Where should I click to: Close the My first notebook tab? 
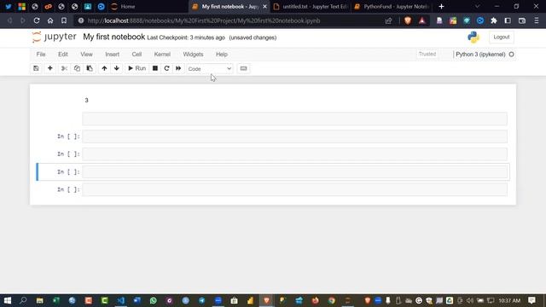pyautogui.click(x=264, y=7)
